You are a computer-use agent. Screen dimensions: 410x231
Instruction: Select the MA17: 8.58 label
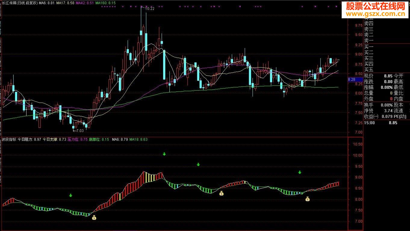pos(66,3)
